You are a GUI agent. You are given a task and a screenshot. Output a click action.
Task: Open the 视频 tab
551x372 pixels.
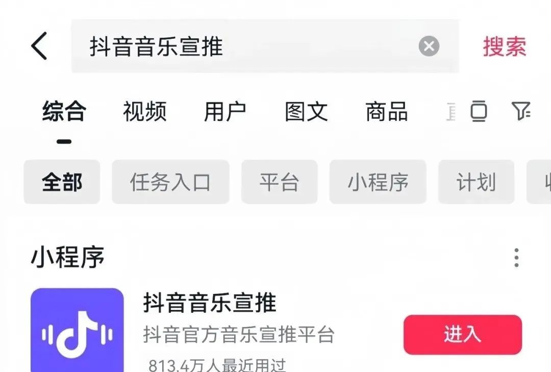click(144, 111)
